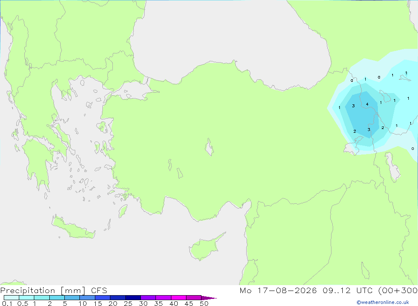Viewport: 418px width, 306px height.
Task: Click the 'CFS' model label
Action: coord(99,290)
